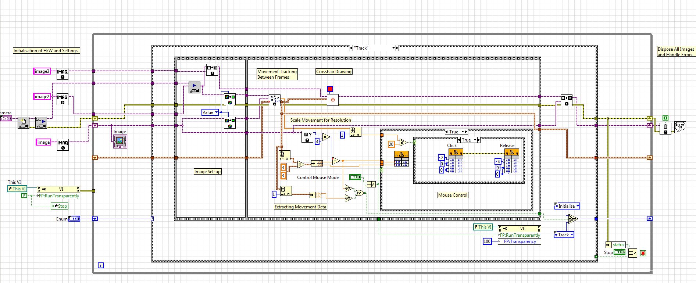This screenshot has width=696, height=283.
Task: Click the IMAQdx Configure Grab VI icon
Action: [41, 123]
